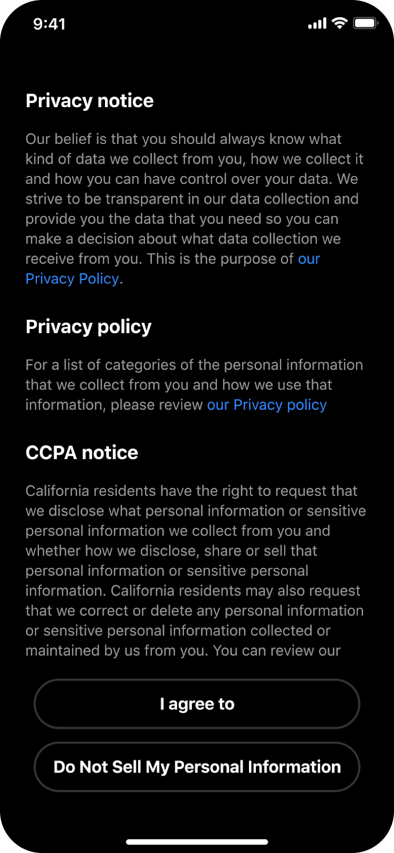
Task: Tap the battery level icon
Action: 366,23
